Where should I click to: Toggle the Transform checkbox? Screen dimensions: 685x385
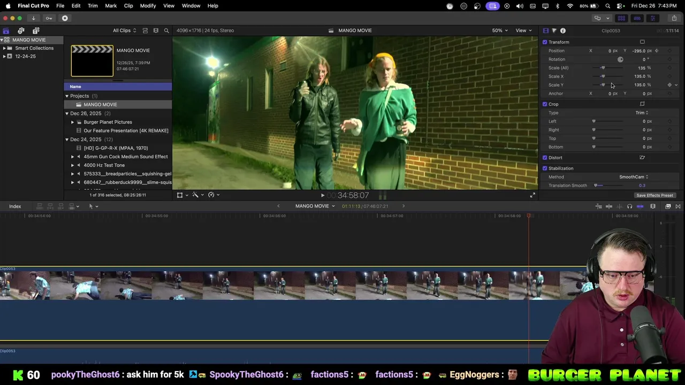pyautogui.click(x=545, y=42)
